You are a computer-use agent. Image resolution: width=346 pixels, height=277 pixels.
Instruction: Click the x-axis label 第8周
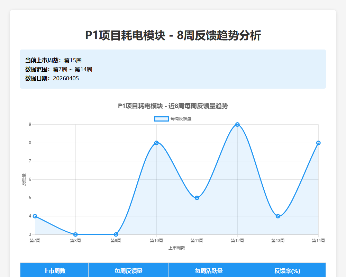click(75, 241)
